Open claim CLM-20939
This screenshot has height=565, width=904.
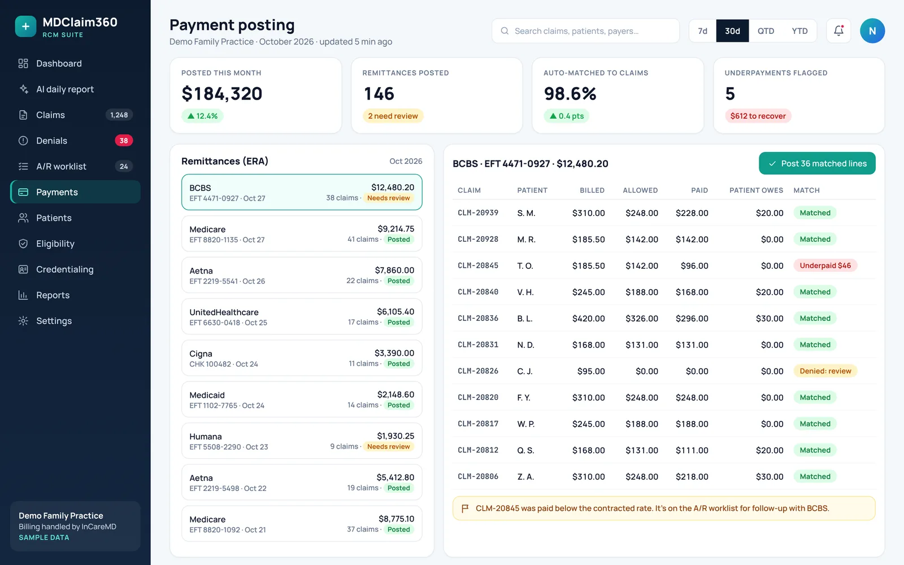pos(478,213)
